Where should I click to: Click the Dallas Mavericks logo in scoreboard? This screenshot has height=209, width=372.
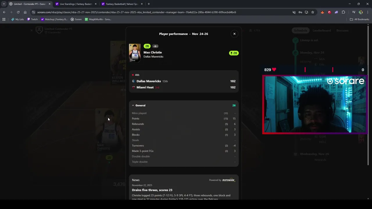[x=134, y=81]
